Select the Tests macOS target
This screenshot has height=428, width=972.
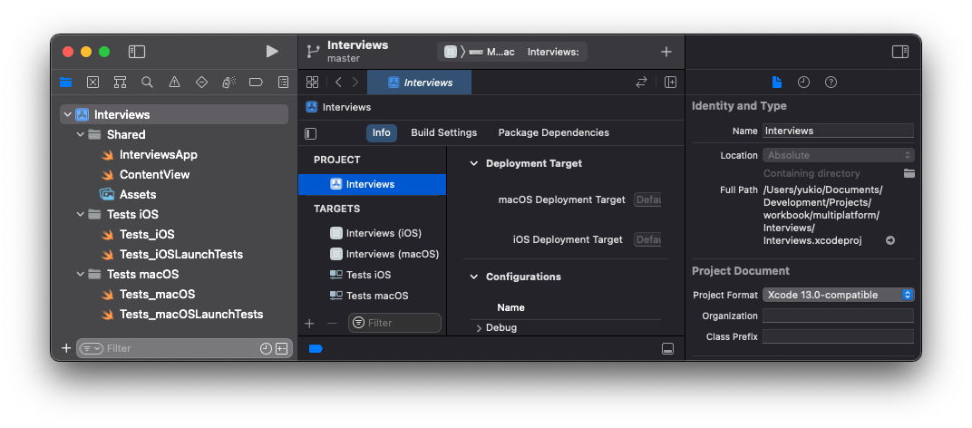tap(369, 296)
